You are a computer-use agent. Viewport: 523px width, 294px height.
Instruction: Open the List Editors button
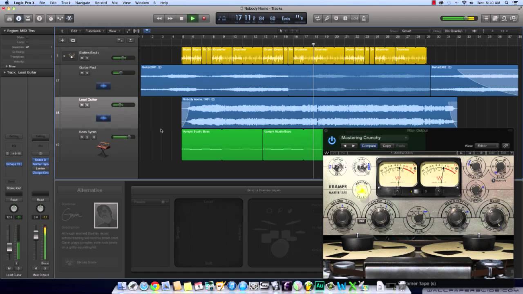(486, 18)
